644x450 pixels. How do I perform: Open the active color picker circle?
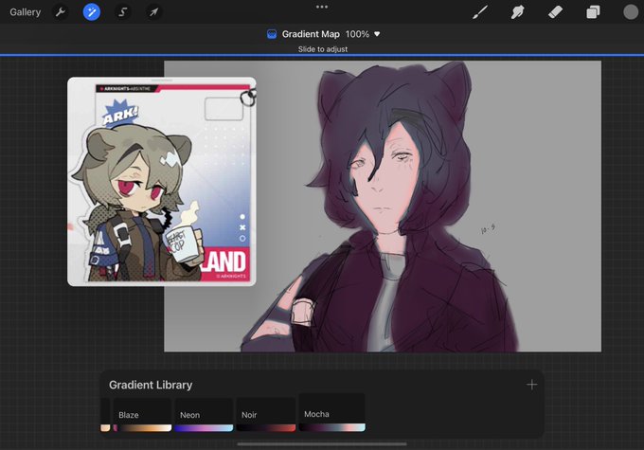[x=631, y=12]
